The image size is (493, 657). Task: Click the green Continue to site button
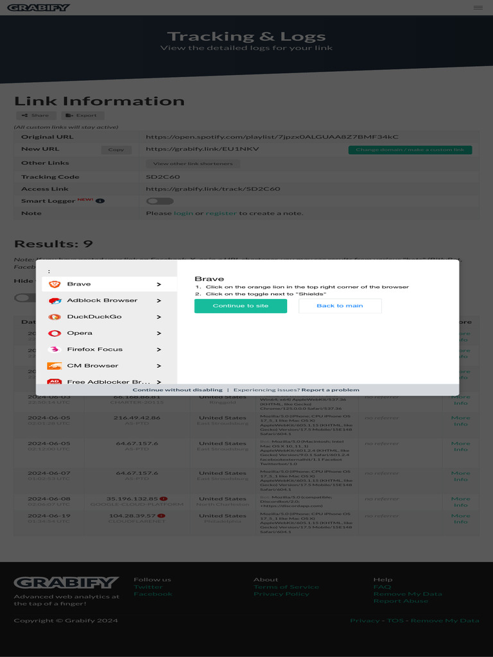coord(241,306)
